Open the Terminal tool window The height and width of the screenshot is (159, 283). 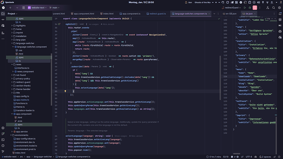3,140
